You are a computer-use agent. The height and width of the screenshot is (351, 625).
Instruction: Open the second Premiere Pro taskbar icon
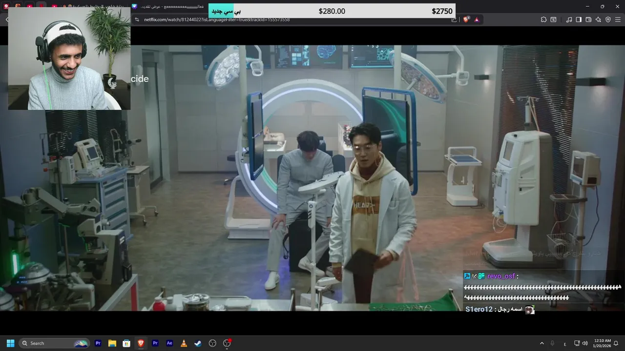pyautogui.click(x=155, y=343)
